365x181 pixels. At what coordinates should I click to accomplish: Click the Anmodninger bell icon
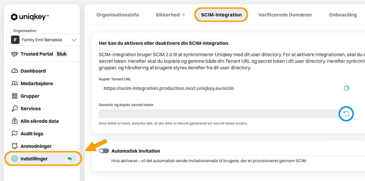[15, 146]
